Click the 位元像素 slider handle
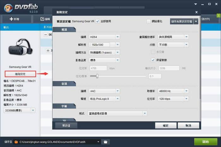 coord(97,76)
